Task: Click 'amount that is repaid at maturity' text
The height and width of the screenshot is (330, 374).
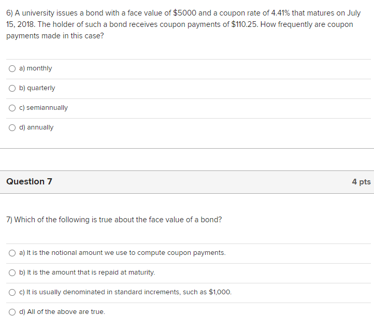Action: (x=87, y=272)
